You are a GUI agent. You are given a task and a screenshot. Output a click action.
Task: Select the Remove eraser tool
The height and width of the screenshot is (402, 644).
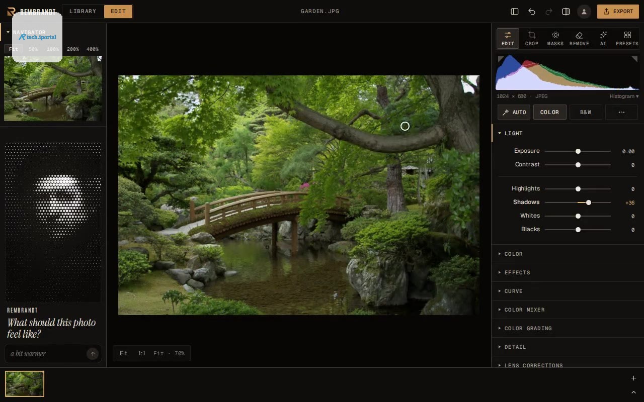coord(579,38)
